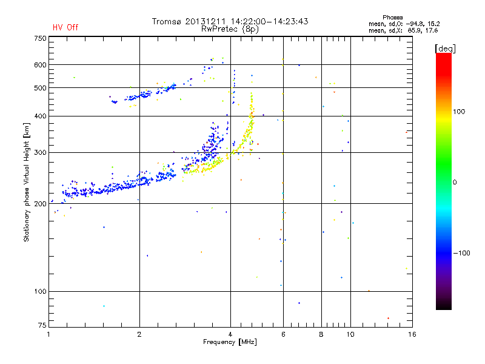485x364 pixels.
Task: Select 'mean, sd,X: 85.9, 17.6' statistic
Action: click(403, 30)
